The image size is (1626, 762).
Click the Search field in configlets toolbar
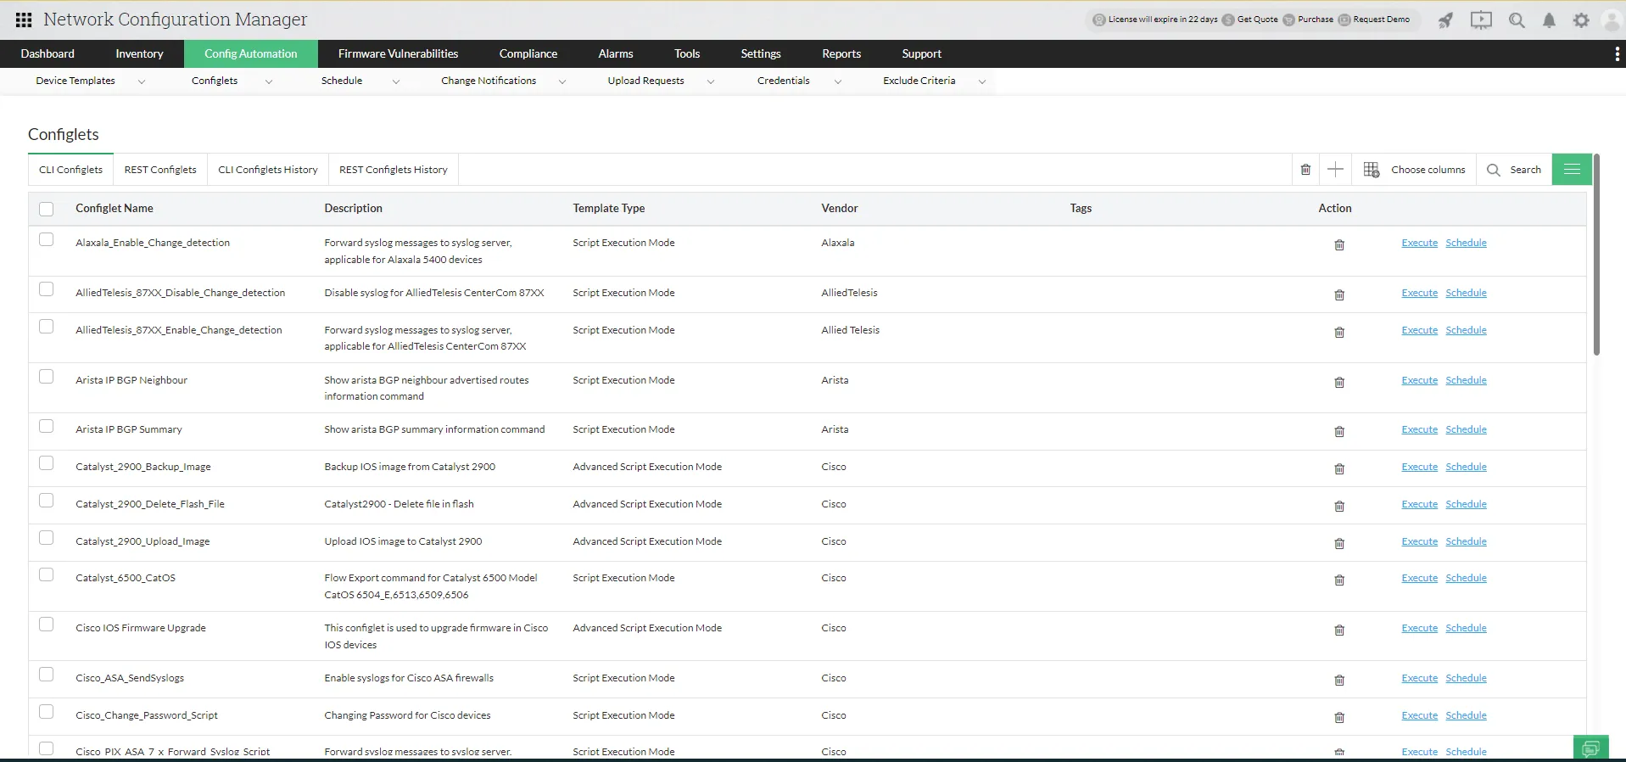tap(1515, 170)
